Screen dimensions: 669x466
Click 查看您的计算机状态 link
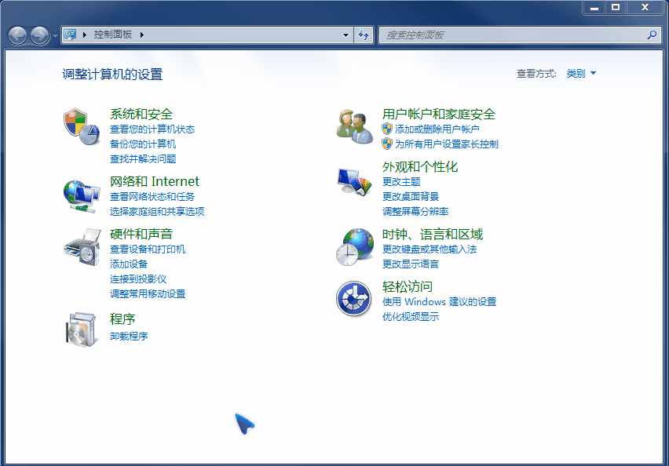point(152,129)
